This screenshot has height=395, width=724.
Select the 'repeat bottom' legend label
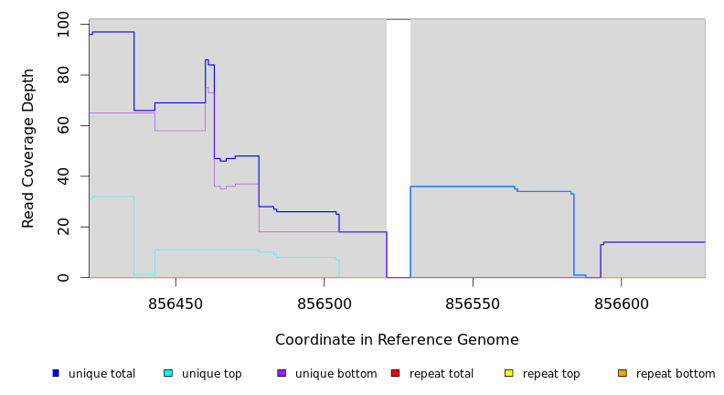tap(676, 374)
